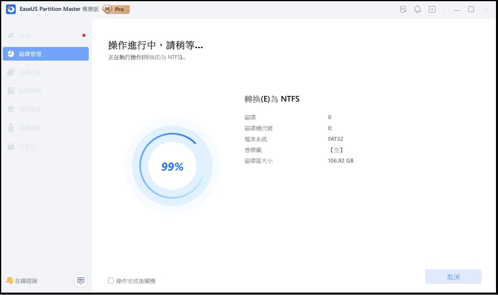Open 磁碟克隆 in the sidebar
The height and width of the screenshot is (295, 498).
45,72
